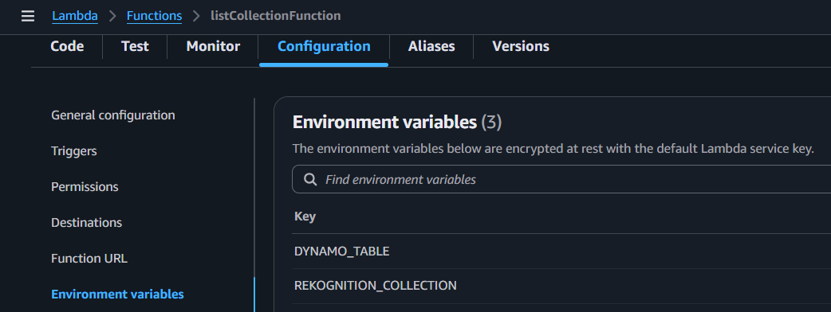Screen dimensions: 831x312
Task: Select General configuration in the sidebar
Action: click(x=113, y=115)
